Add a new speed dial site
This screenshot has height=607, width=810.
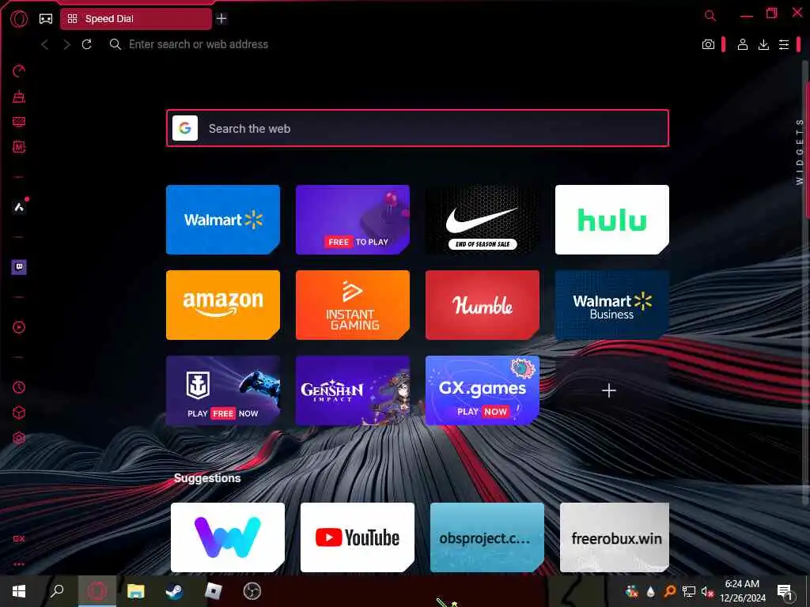pyautogui.click(x=609, y=390)
